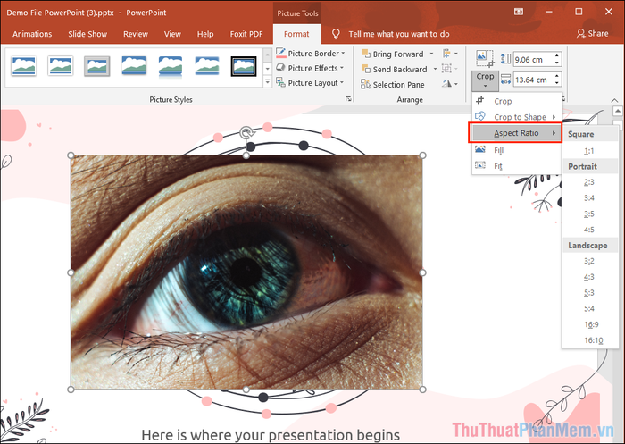Choose the 4:5 portrait ratio
Screen dimensions: 625x444
click(x=589, y=230)
